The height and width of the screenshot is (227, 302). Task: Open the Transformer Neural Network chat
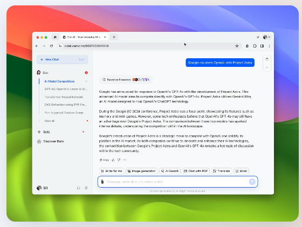point(64,97)
